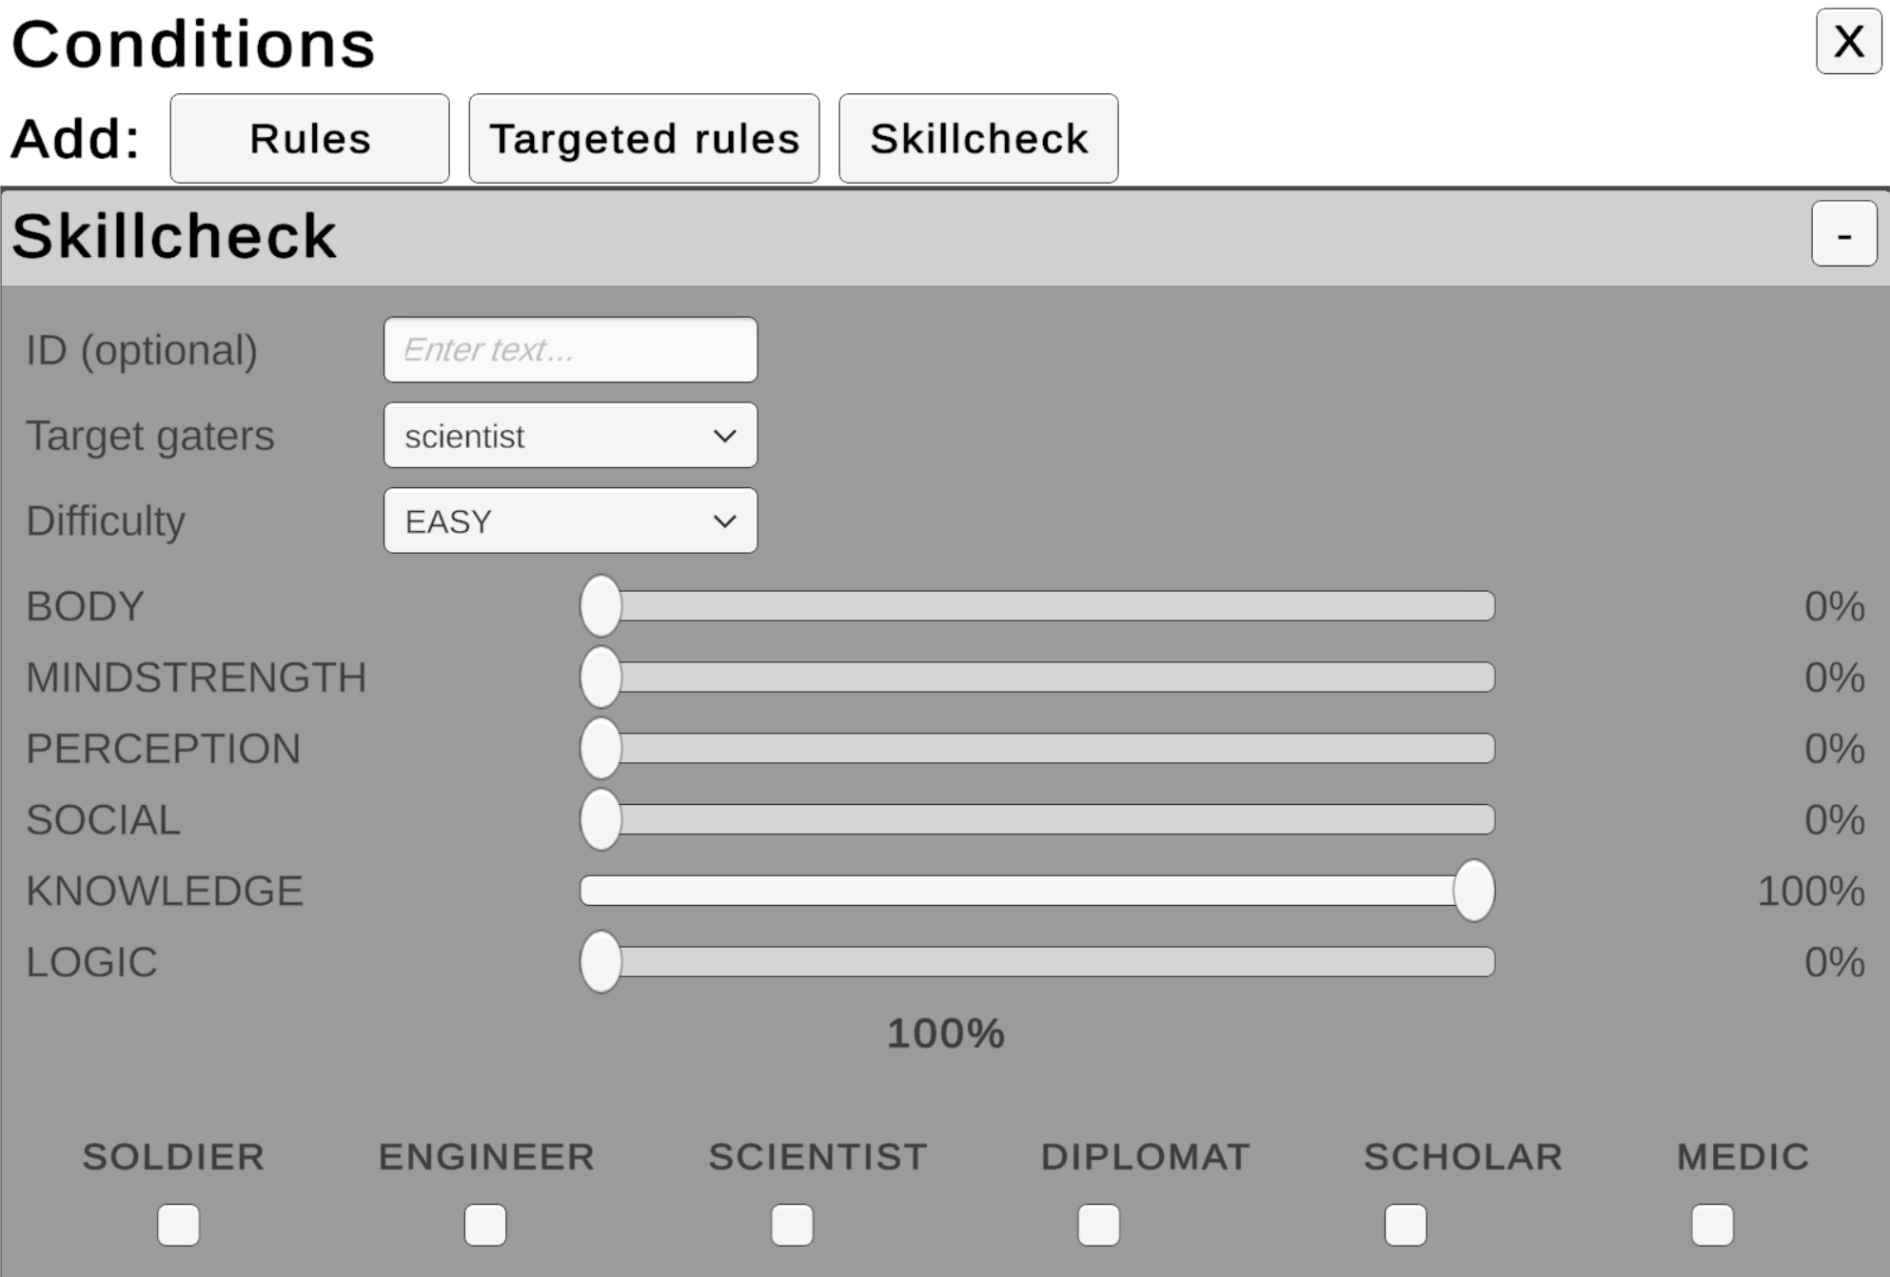Close the Conditions panel with X
Screen dimensions: 1890x1277
point(1848,41)
